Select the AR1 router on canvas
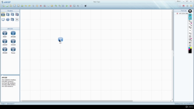The image size is (194, 109). point(61,39)
